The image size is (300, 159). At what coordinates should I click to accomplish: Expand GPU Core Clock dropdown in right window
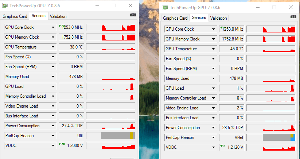pyautogui.click(x=213, y=29)
